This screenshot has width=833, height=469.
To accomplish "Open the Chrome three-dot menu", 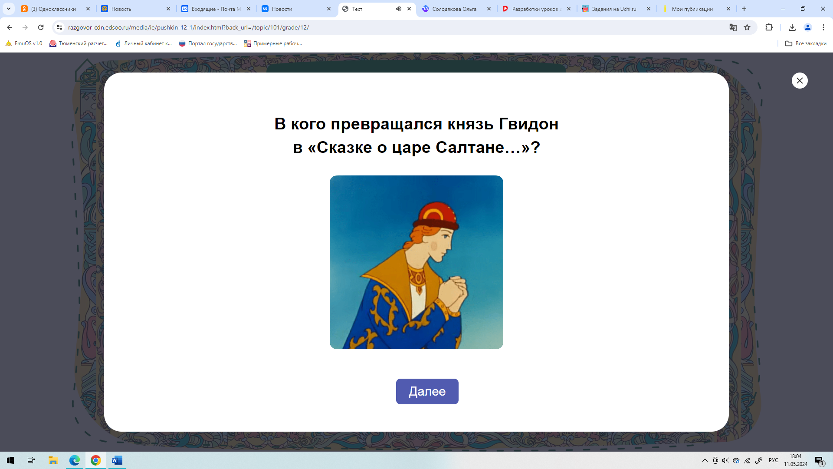I will [x=823, y=27].
